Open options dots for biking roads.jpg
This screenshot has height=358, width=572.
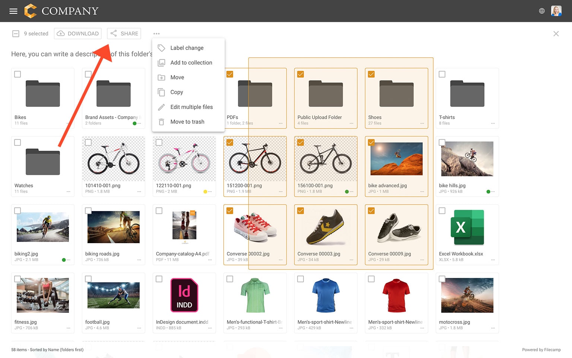[x=139, y=260]
